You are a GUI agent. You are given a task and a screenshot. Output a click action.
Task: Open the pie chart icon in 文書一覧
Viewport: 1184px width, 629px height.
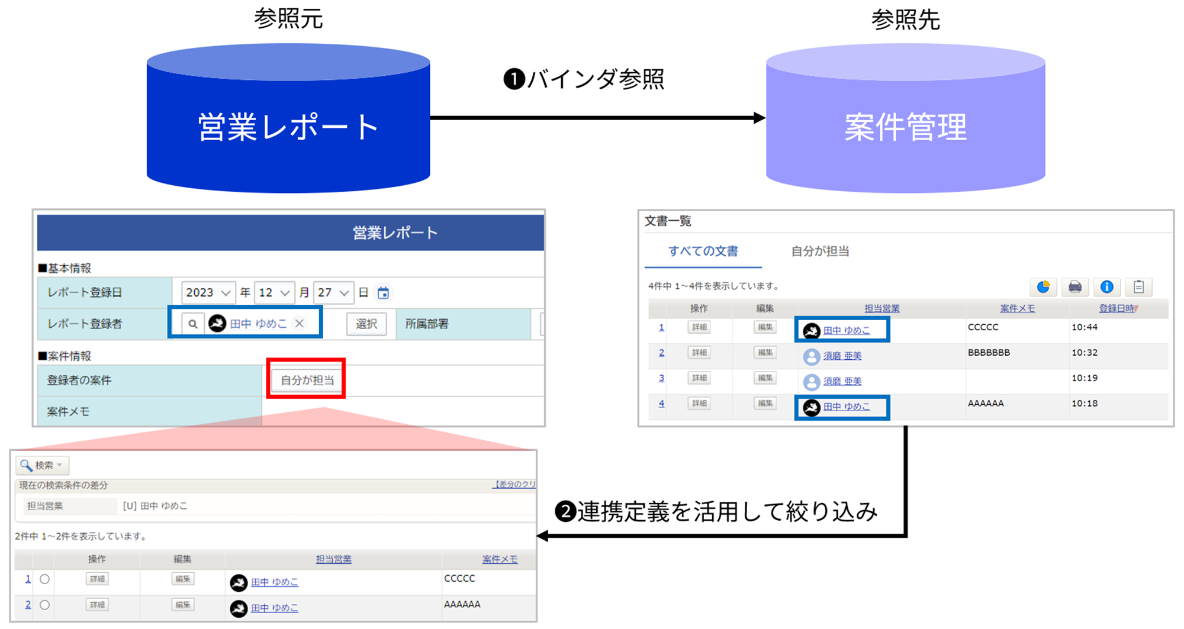pos(1044,287)
